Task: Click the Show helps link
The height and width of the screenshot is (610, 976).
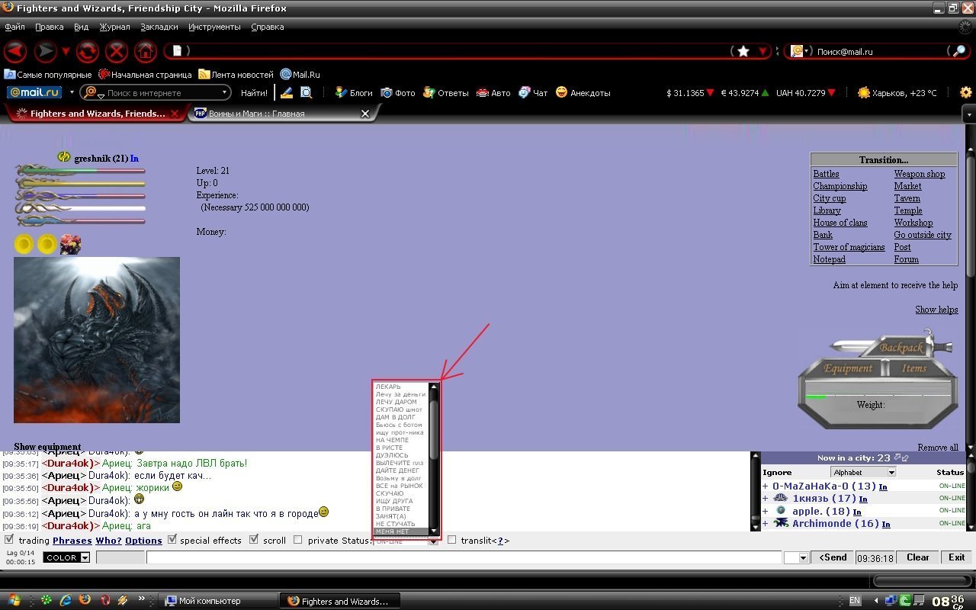Action: point(936,310)
